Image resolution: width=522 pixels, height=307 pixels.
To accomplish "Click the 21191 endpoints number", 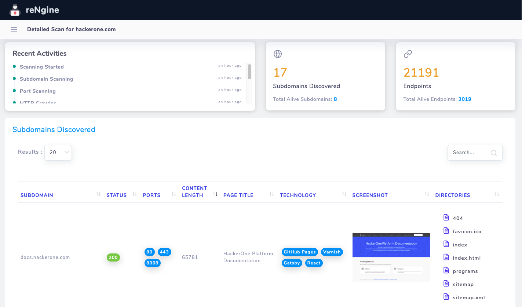I will [421, 73].
